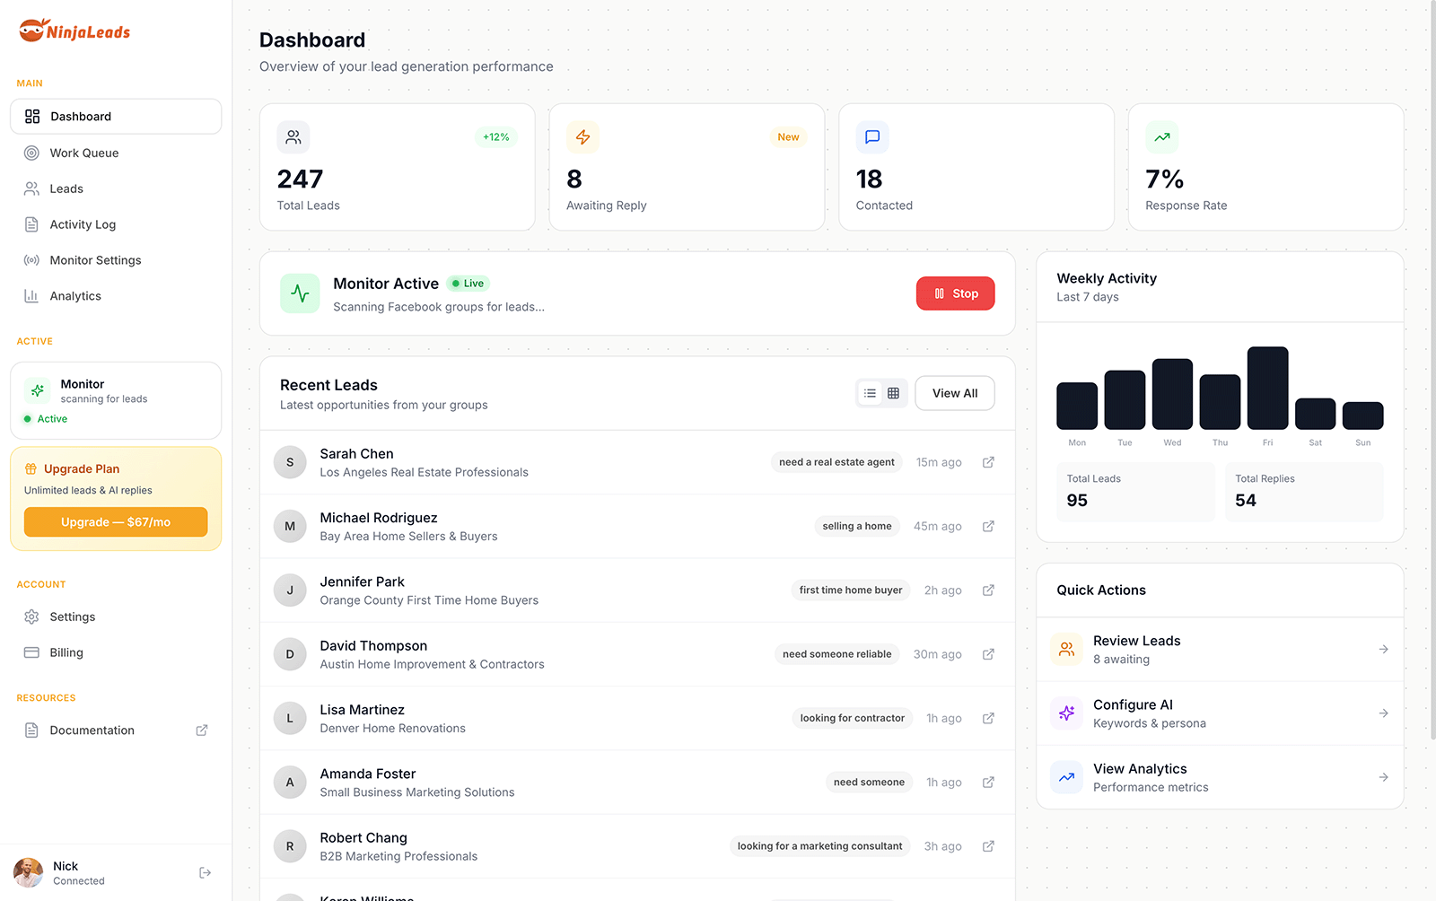Stop the active Facebook monitor
Viewport: 1436px width, 901px height.
point(955,293)
